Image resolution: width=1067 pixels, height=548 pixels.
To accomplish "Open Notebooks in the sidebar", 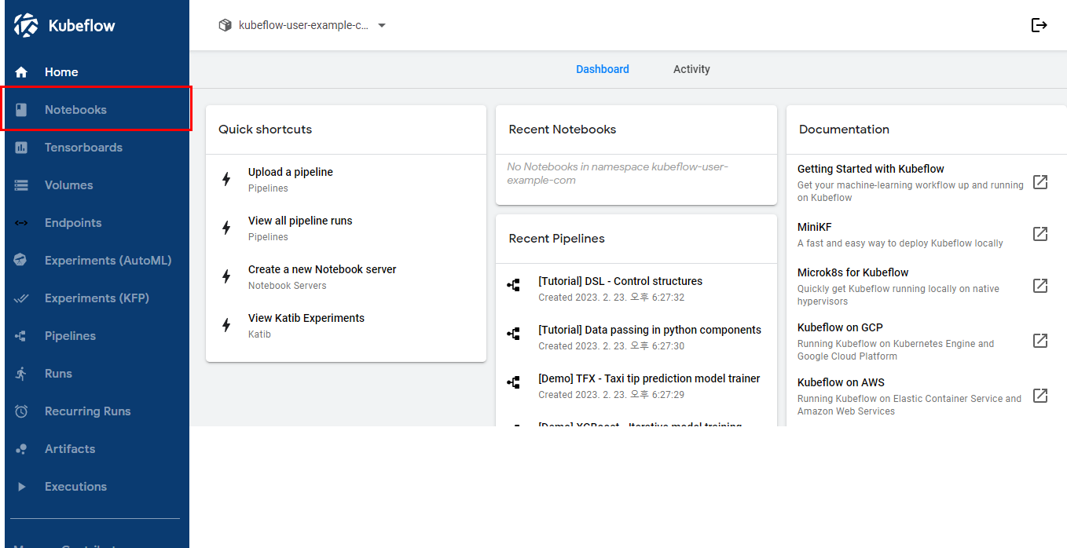I will tap(97, 110).
